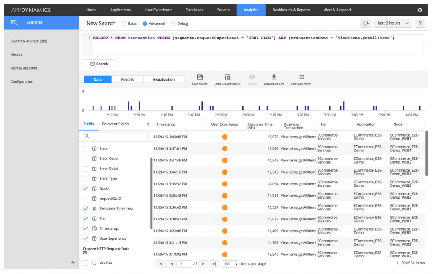Check the Error Type field checkbox

[x=85, y=179]
